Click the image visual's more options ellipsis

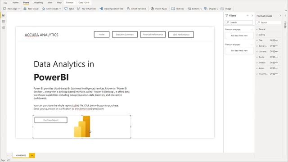pyautogui.click(x=129, y=113)
